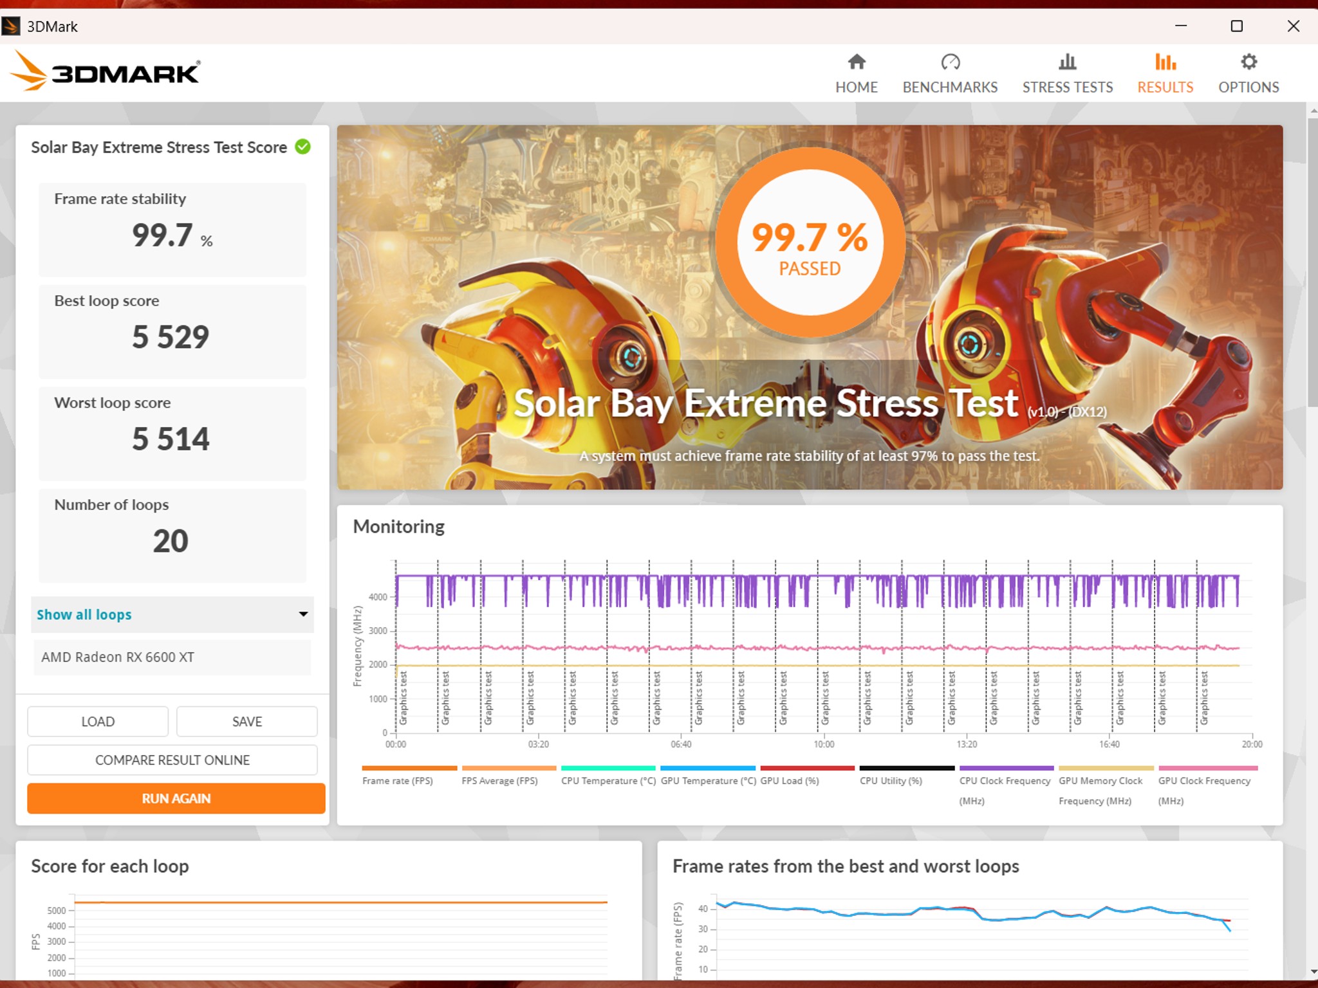The height and width of the screenshot is (988, 1318).
Task: Click the 03:20 time label on chart
Action: click(539, 744)
